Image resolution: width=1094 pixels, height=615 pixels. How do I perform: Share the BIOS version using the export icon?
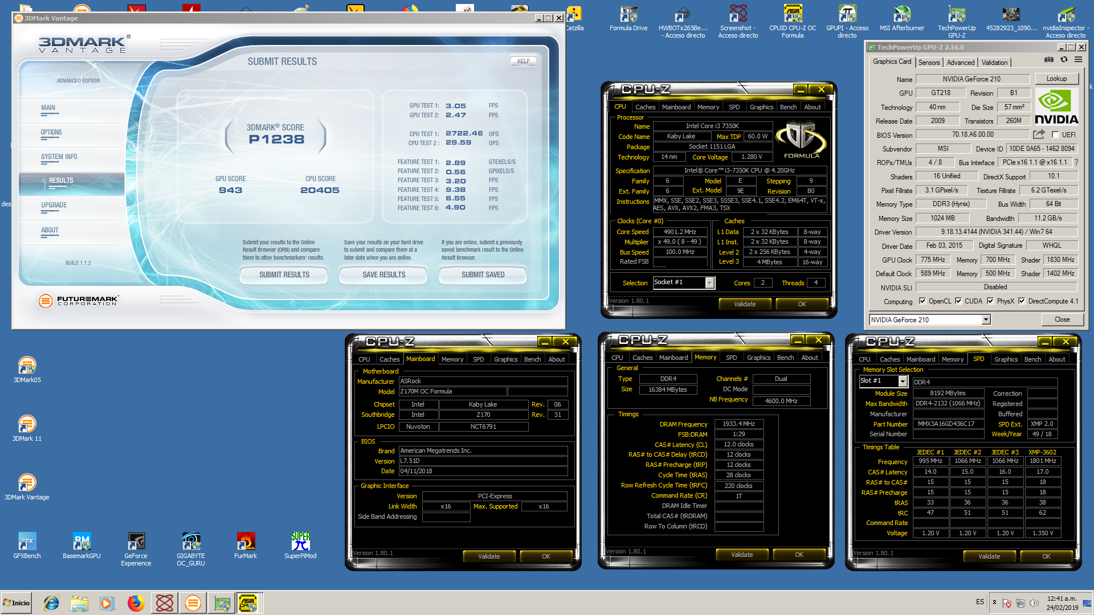click(x=1039, y=134)
